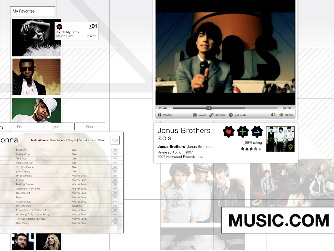Click the 01:46 elapsed time label
Screen dimensions: 334x251
click(163, 108)
